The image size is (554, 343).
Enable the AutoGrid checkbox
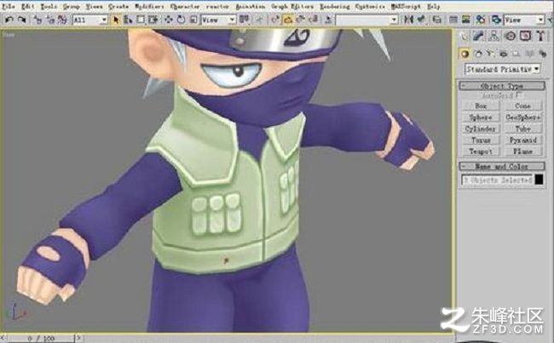518,95
